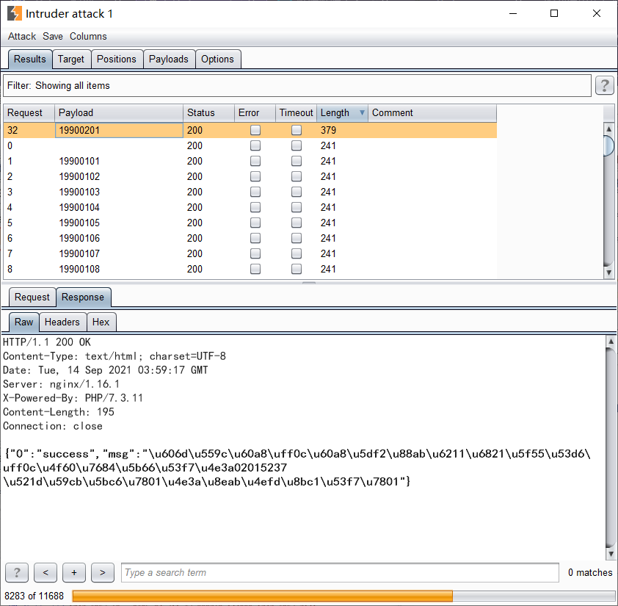Click the Server: nginx/1.16.1 line
This screenshot has height=606, width=618.
click(x=61, y=384)
